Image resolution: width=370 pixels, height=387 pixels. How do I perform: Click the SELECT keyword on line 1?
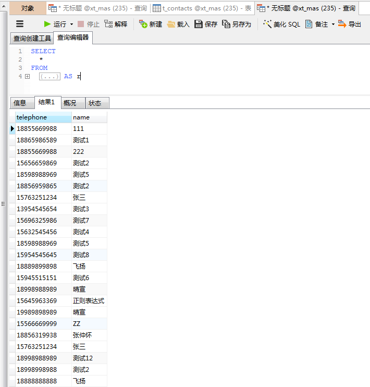click(43, 51)
